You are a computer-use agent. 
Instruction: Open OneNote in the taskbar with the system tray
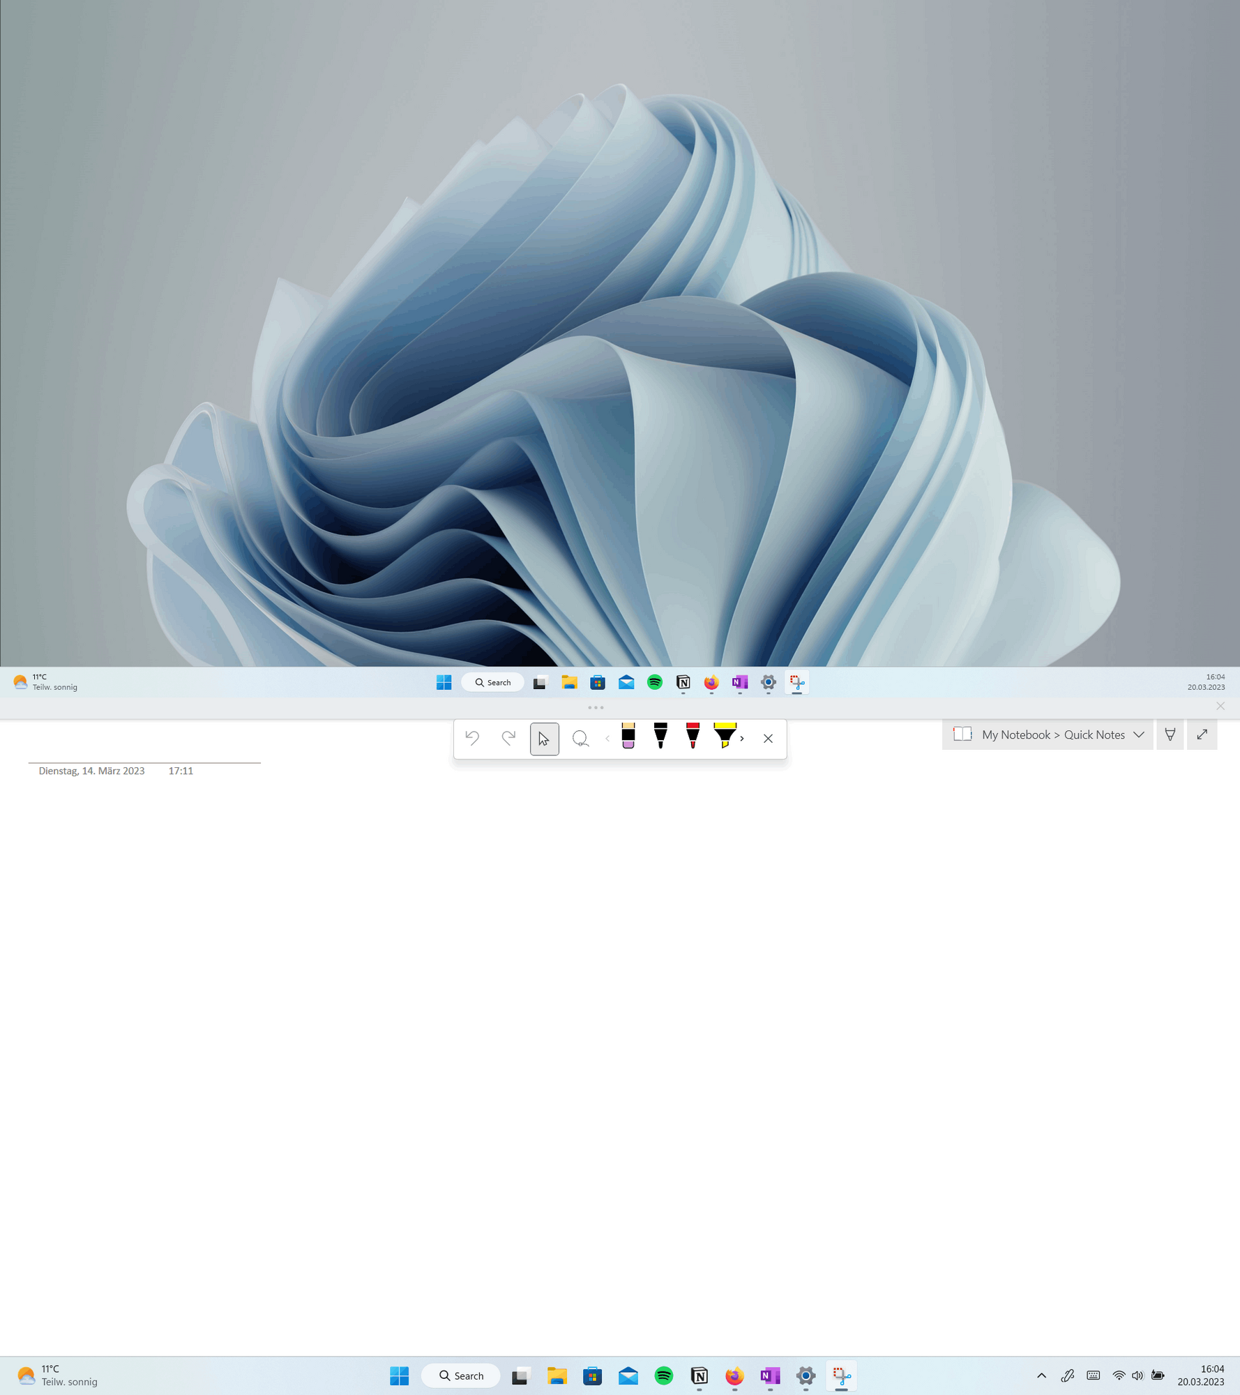click(770, 1375)
